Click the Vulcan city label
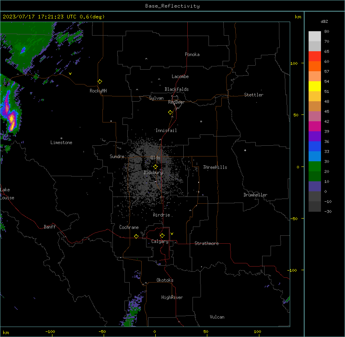The height and width of the screenshot is (337, 345). tap(217, 317)
